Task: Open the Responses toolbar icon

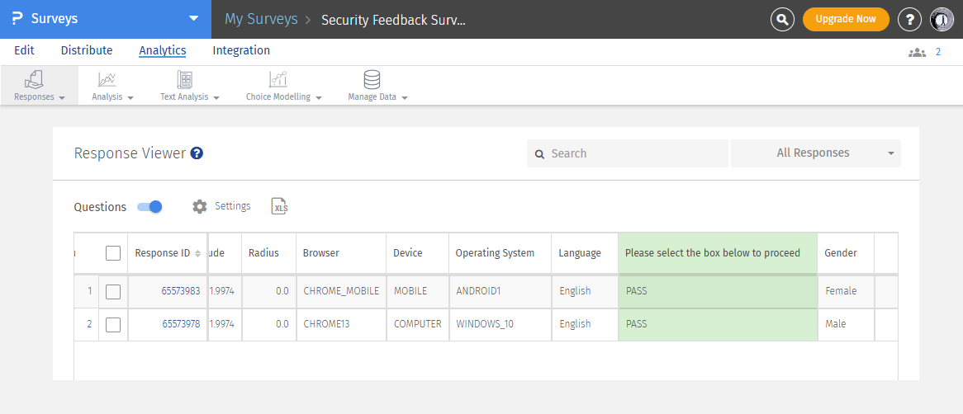Action: coord(34,80)
